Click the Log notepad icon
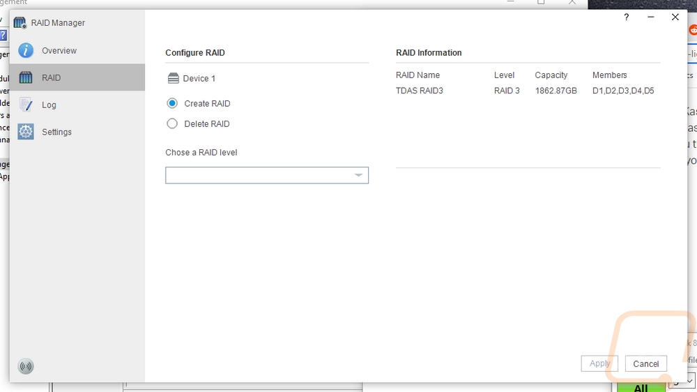 point(26,105)
